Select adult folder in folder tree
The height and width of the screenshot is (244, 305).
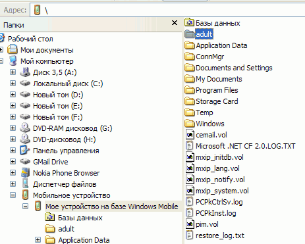coord(66,229)
